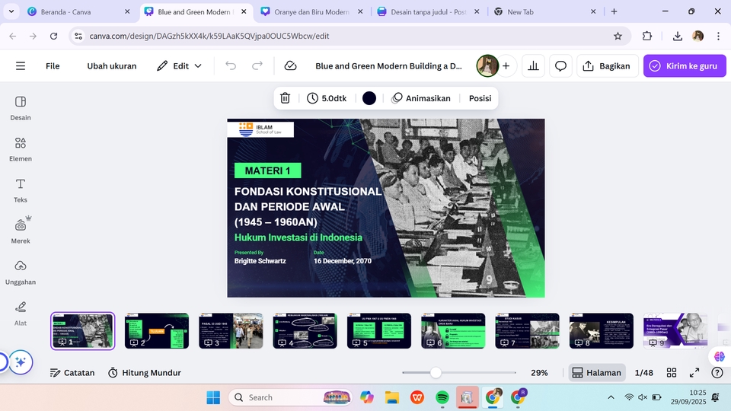Open a new browser tab
Image resolution: width=731 pixels, height=411 pixels.
click(614, 11)
